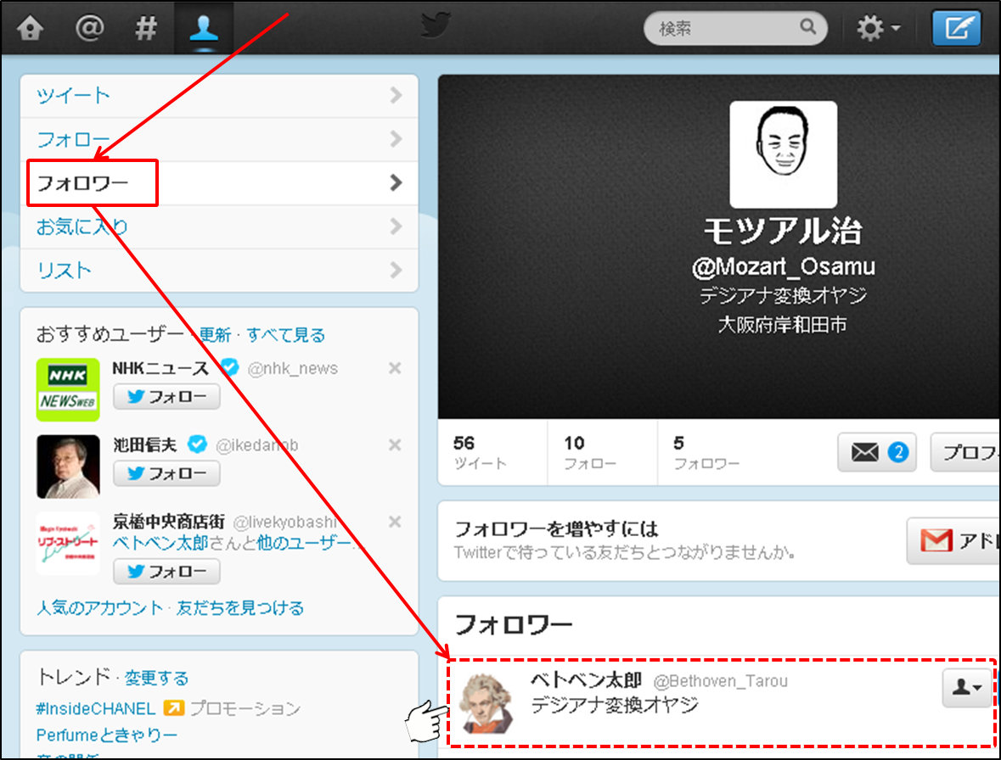Click the 検索 search field
This screenshot has width=1001, height=760.
726,29
